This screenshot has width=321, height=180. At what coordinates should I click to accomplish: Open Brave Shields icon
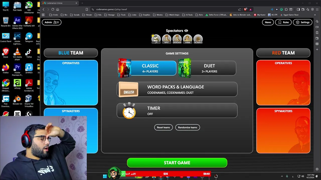pyautogui.click(x=245, y=9)
